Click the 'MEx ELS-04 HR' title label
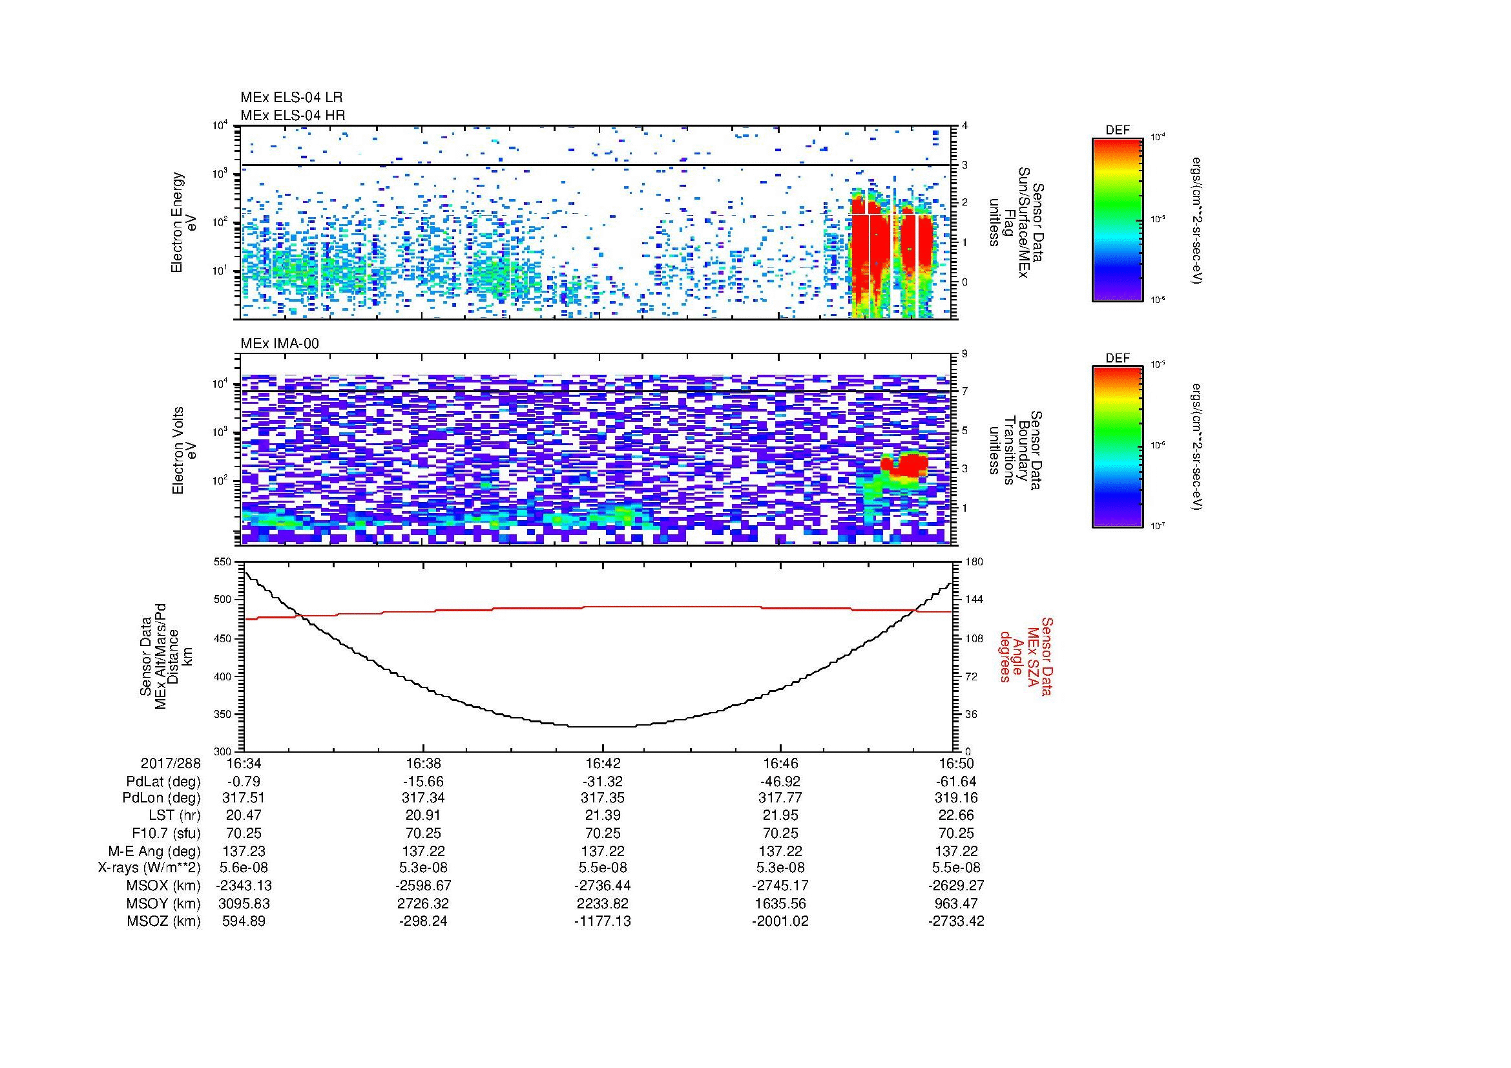Screen dimensions: 1511x1068 tap(293, 115)
